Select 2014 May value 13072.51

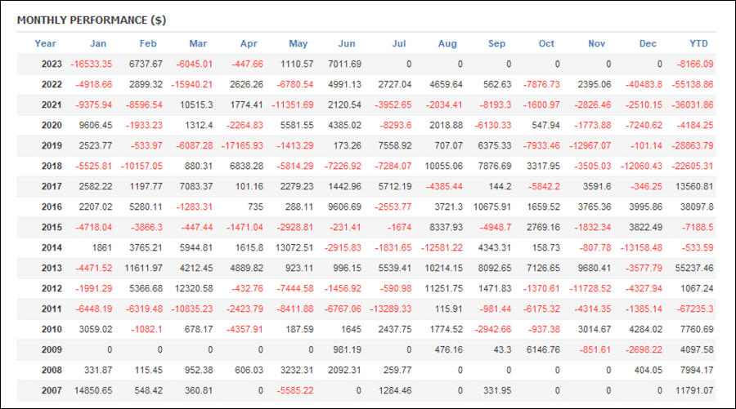click(x=294, y=247)
